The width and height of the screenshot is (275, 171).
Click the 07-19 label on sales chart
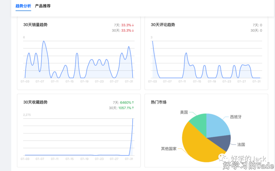[84, 81]
